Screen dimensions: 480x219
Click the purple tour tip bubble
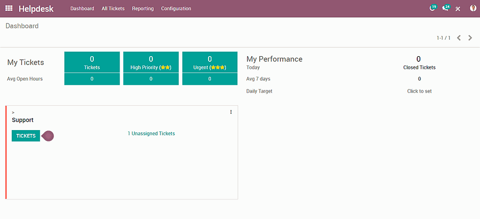(48, 136)
